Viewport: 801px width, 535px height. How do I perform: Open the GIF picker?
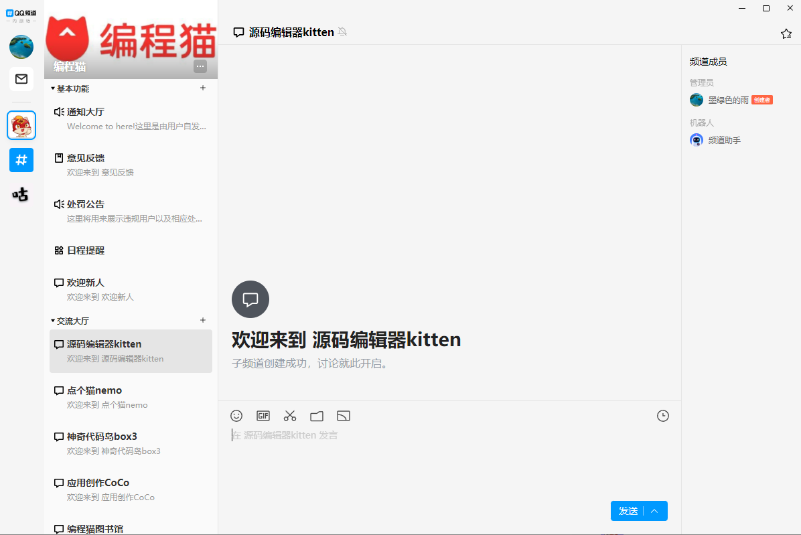(x=263, y=416)
